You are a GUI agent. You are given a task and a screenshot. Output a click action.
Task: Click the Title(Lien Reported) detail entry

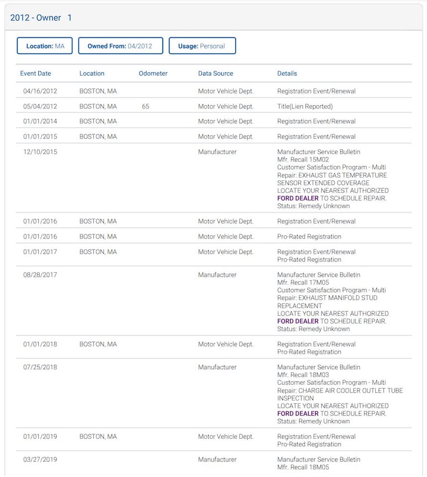coord(305,106)
